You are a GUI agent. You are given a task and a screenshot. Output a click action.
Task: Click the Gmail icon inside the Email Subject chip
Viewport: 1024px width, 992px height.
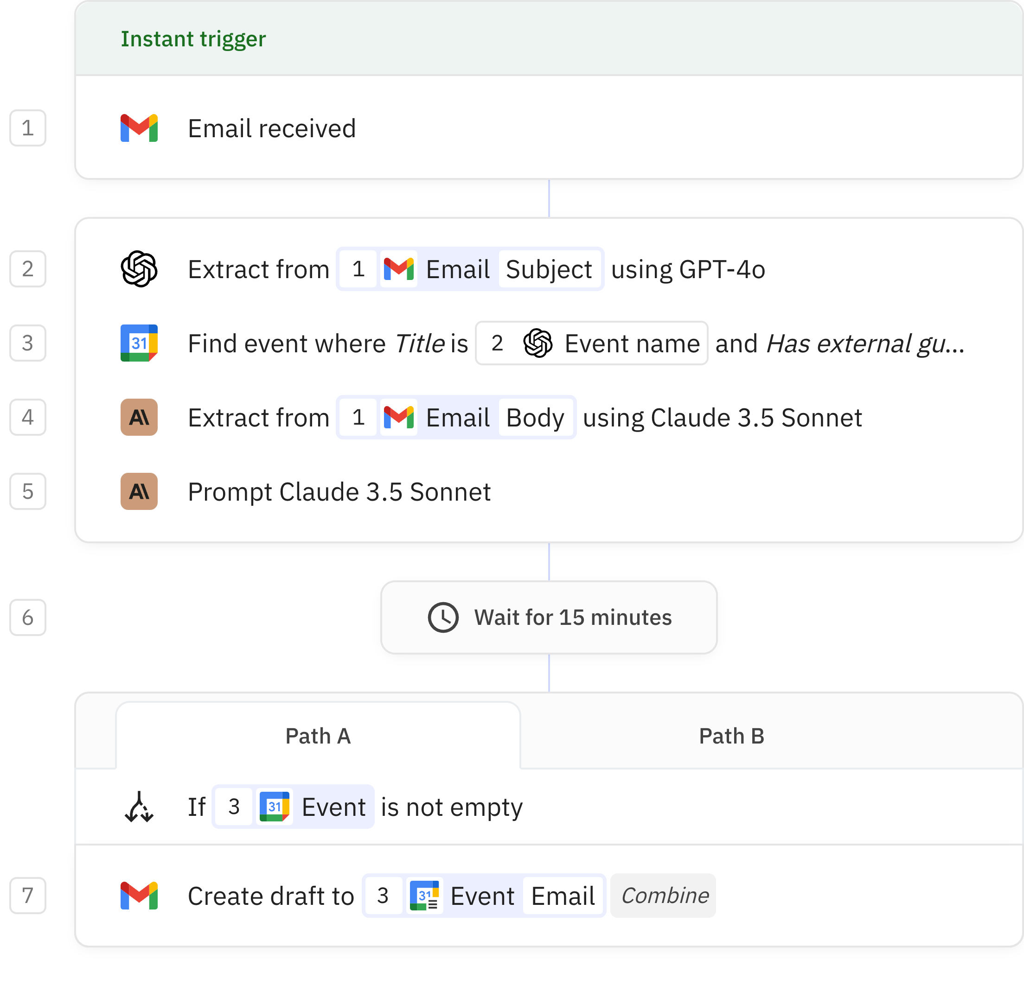(x=399, y=269)
